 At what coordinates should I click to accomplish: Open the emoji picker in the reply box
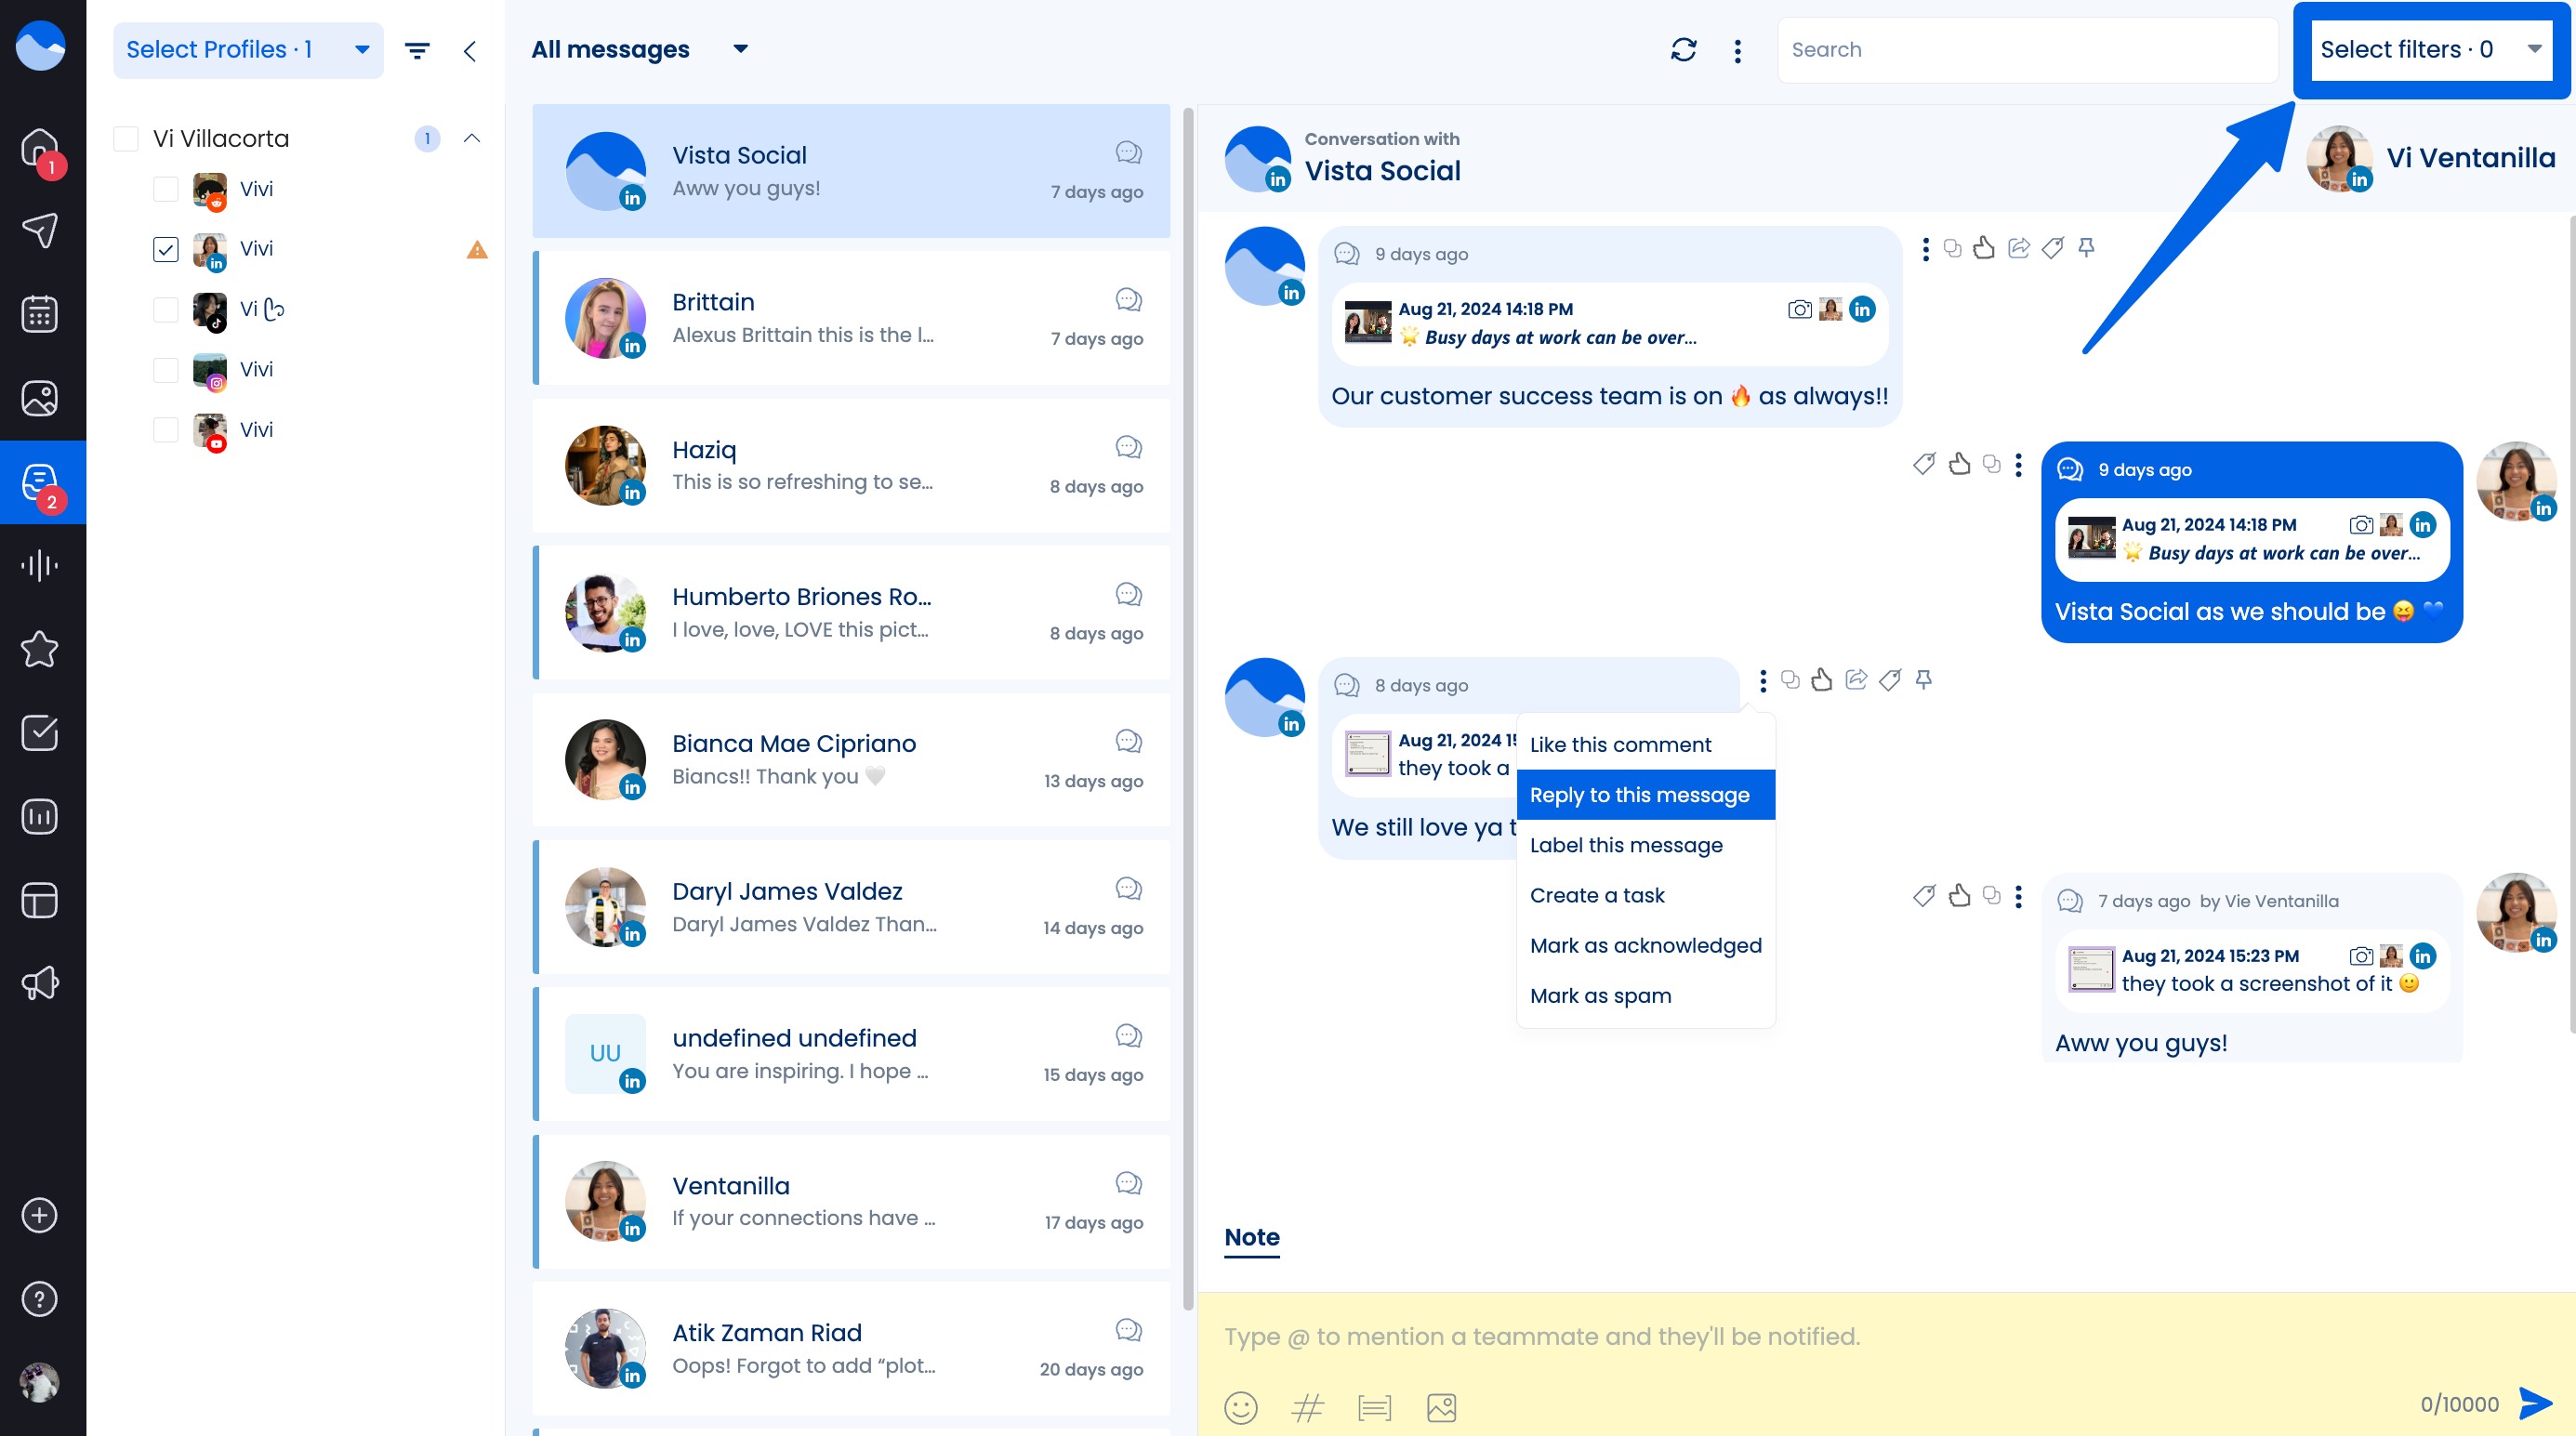pos(1240,1407)
